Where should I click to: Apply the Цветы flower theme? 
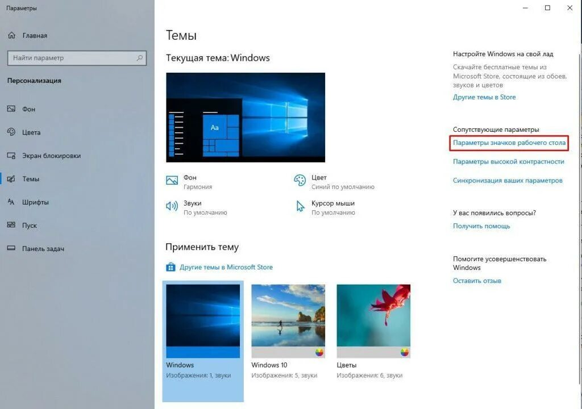(x=373, y=321)
